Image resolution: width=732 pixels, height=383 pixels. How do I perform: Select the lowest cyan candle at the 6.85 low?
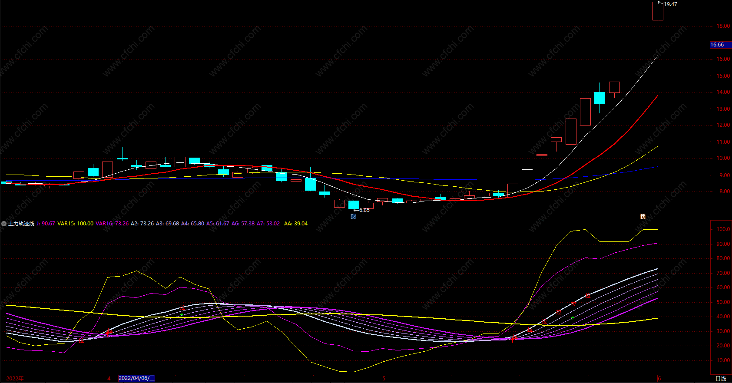(x=354, y=205)
